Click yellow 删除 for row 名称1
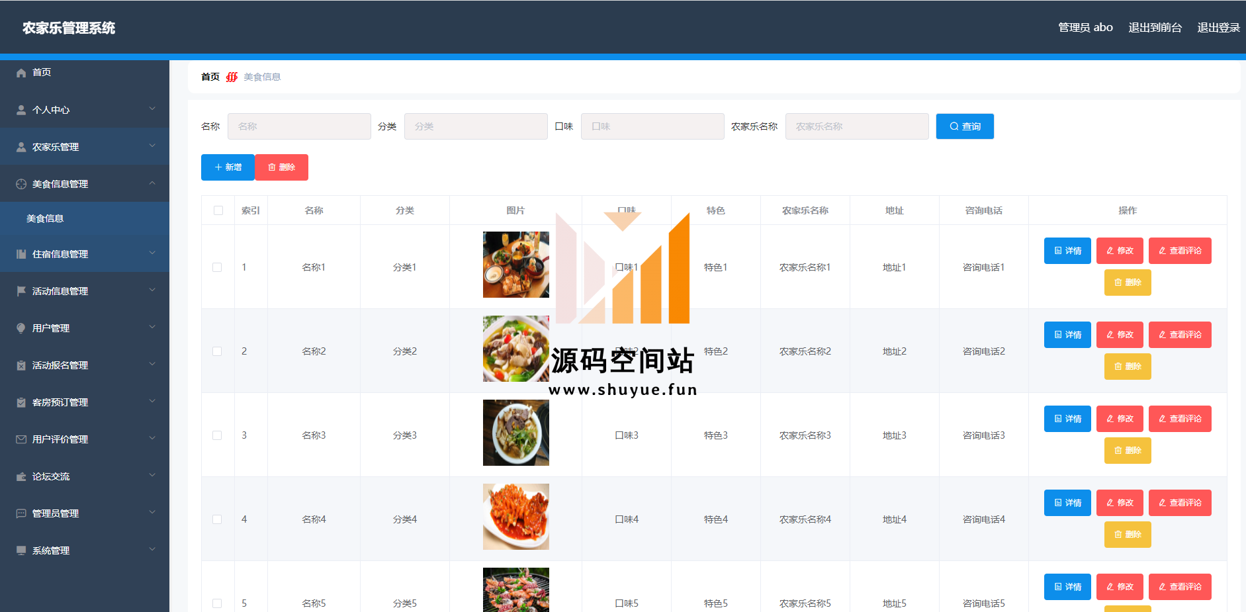1246x612 pixels. (1128, 283)
